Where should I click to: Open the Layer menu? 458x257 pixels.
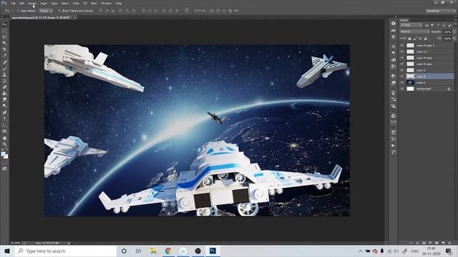44,3
